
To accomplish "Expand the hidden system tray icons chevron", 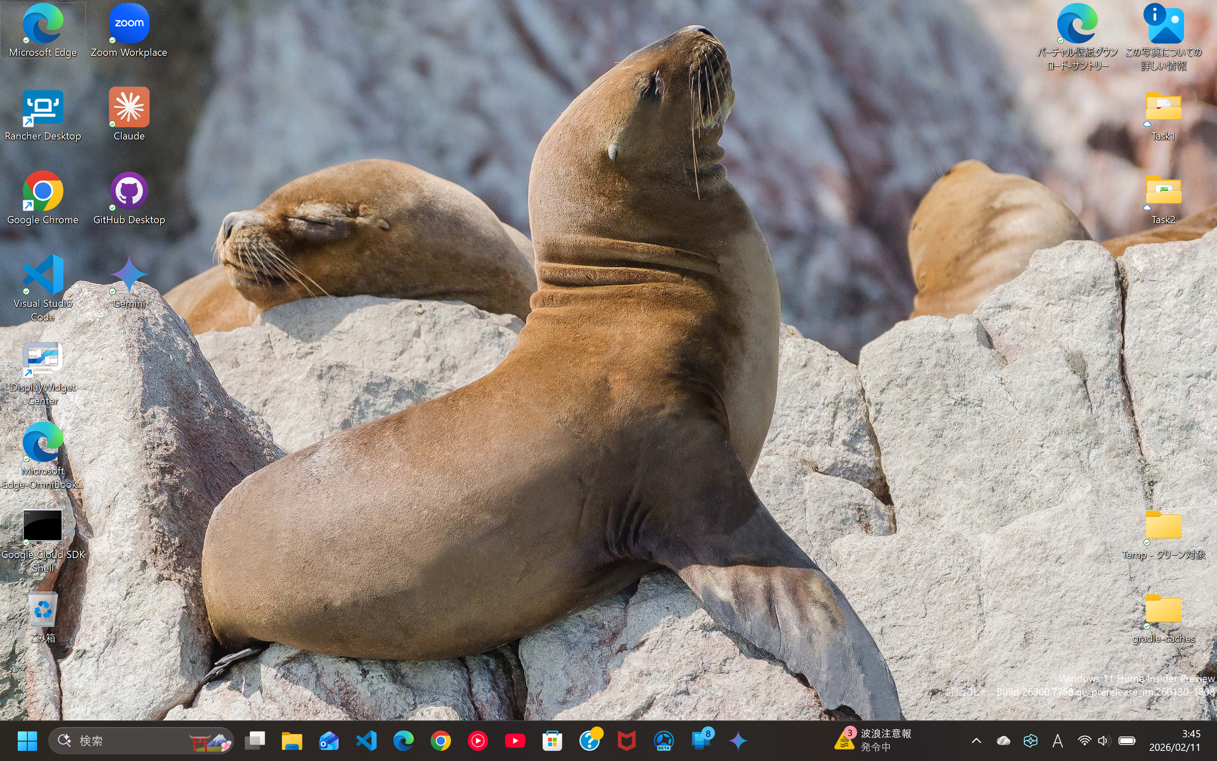I will (976, 740).
